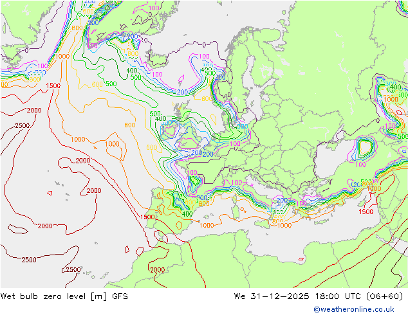This screenshot has width=408, height=315.
Task: Select the 'Wet bulb zero level' title text
Action: [43, 296]
